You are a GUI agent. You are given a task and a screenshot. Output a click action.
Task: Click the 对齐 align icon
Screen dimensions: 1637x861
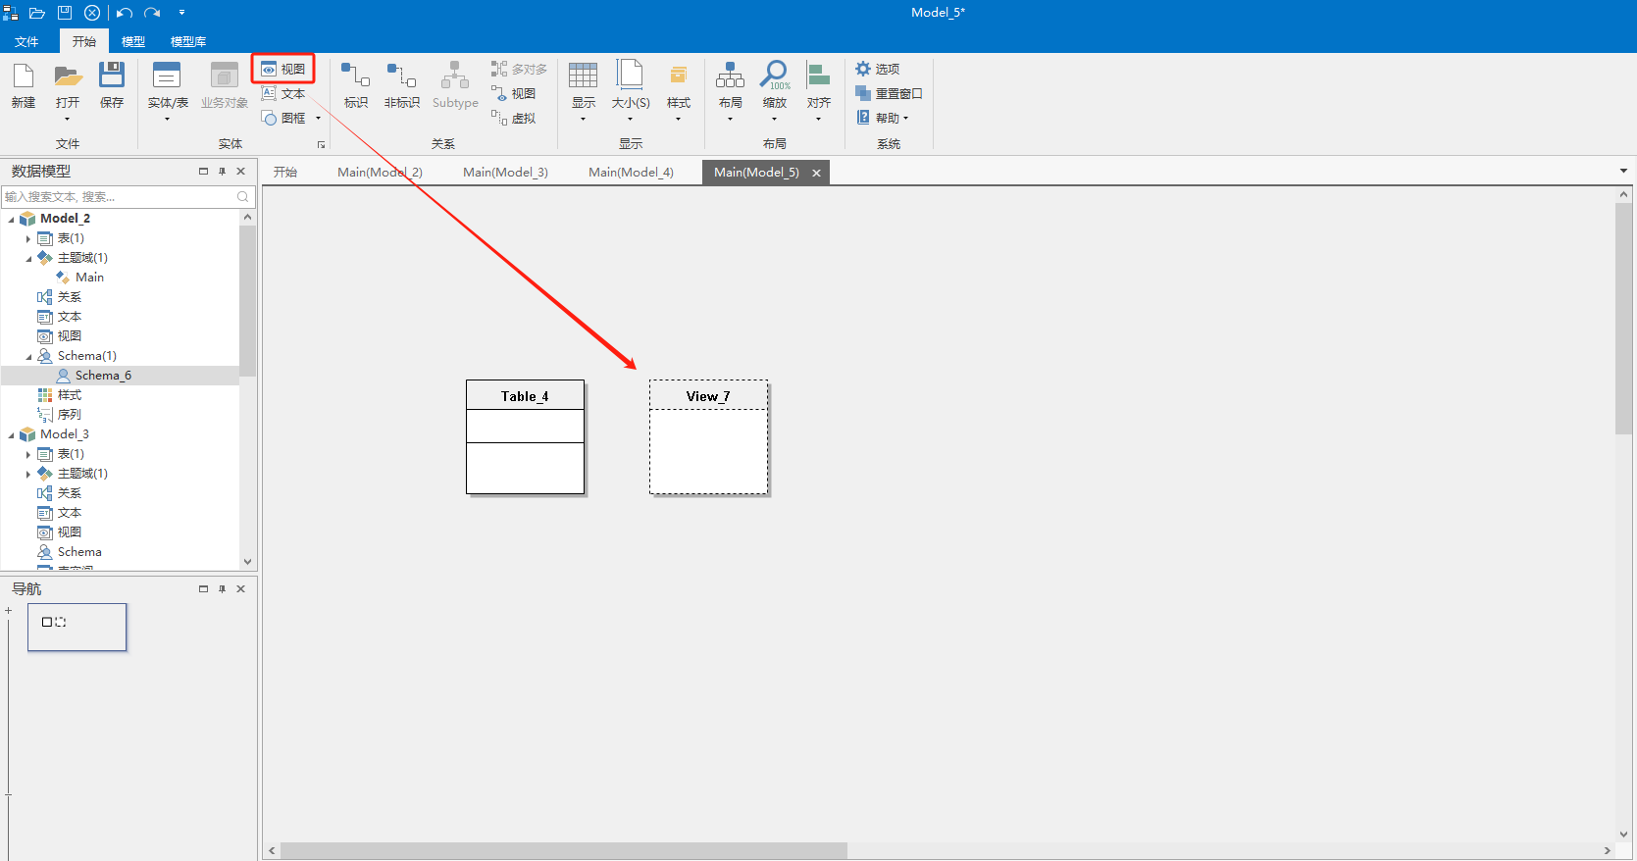818,76
